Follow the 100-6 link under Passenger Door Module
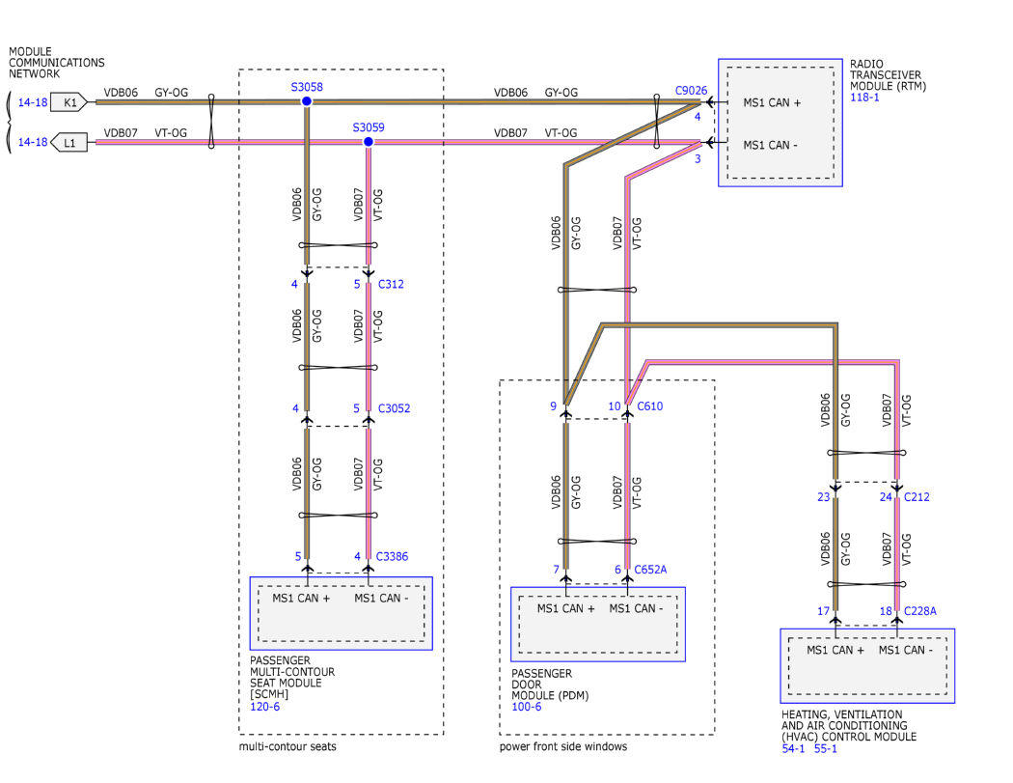This screenshot has width=1013, height=783. tap(526, 707)
